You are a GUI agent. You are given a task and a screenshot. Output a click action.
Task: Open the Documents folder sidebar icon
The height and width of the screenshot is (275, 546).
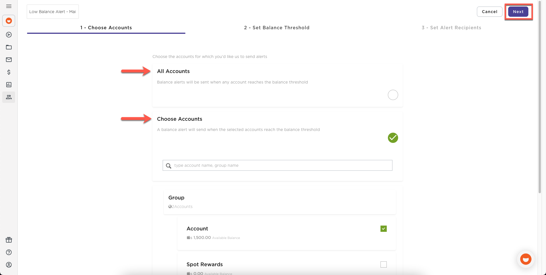(9, 47)
